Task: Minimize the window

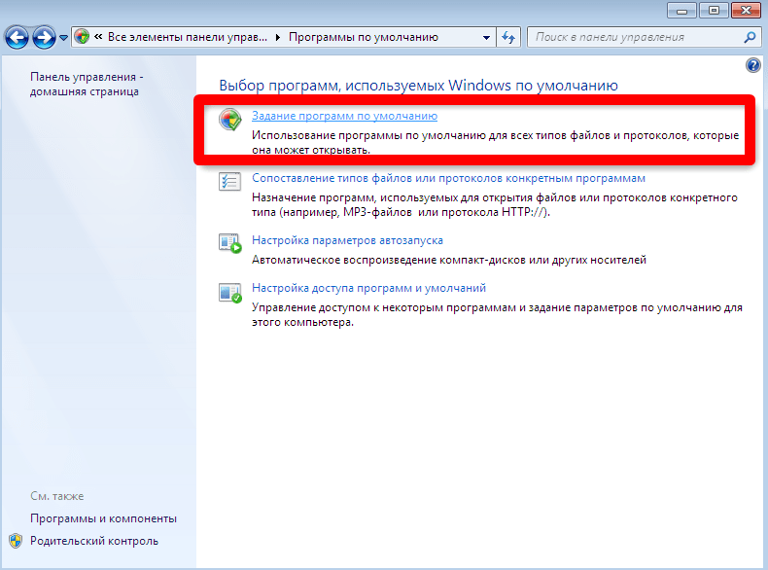Action: (x=681, y=11)
